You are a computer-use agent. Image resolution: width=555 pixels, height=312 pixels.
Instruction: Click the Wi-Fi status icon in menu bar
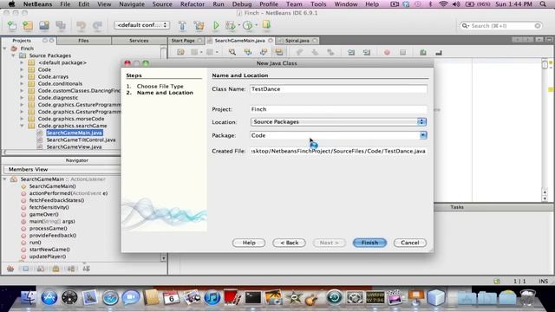[x=443, y=4]
